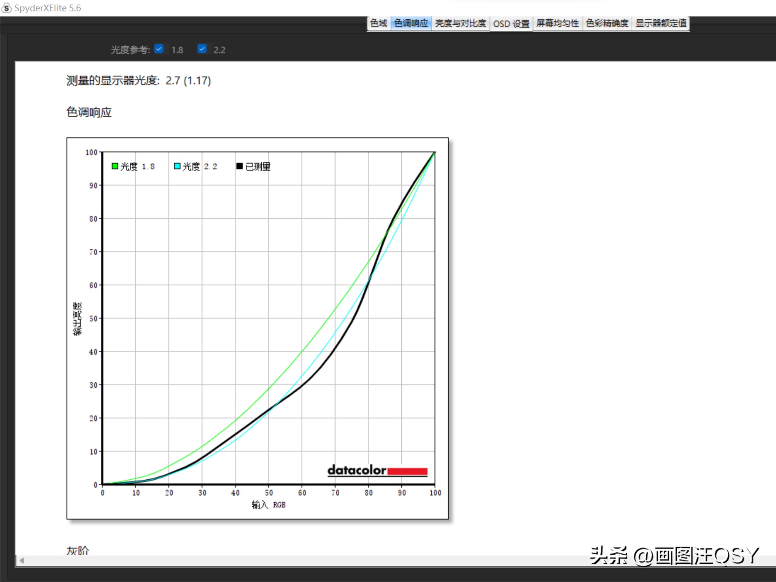
Task: View the 显示器额定值 tab
Action: (x=661, y=23)
